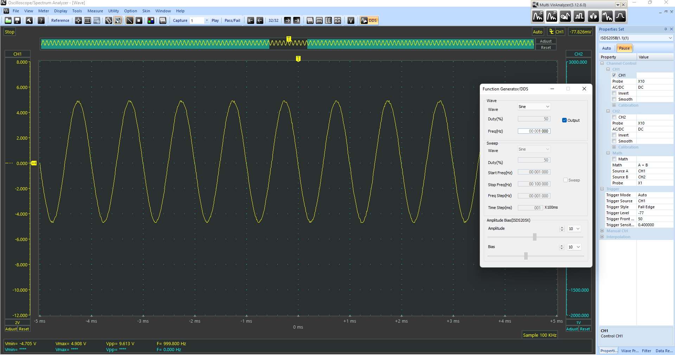This screenshot has height=355, width=675.
Task: Click the DDS function generator toolbar button
Action: click(369, 20)
